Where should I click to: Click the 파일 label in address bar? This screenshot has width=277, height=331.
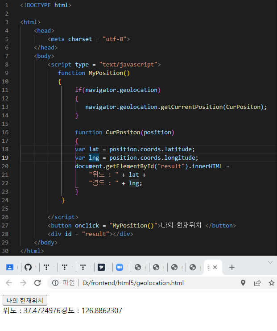coord(68,283)
